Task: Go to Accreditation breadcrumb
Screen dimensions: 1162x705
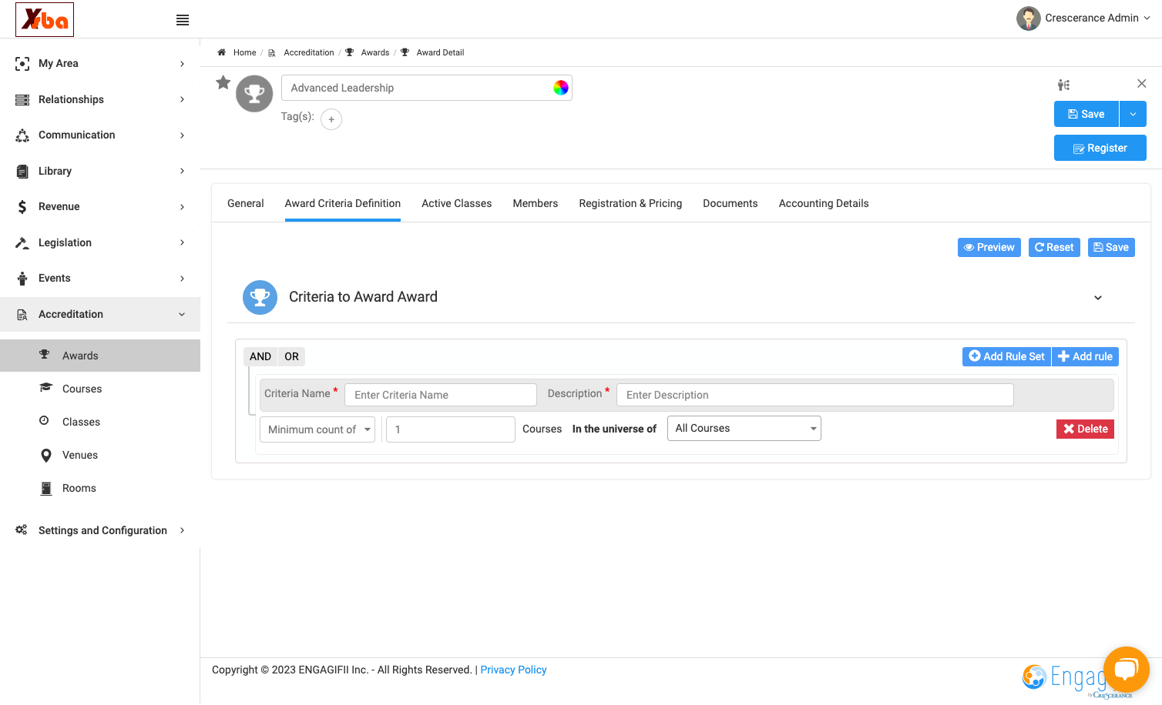Action: pos(309,52)
